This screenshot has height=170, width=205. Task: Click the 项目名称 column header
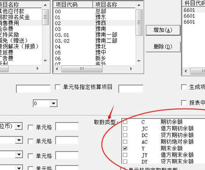(114, 5)
